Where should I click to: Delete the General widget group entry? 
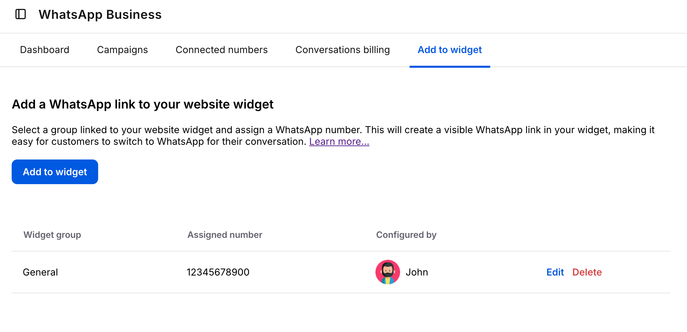pyautogui.click(x=587, y=272)
